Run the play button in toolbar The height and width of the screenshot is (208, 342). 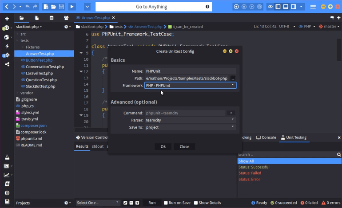tap(72, 7)
